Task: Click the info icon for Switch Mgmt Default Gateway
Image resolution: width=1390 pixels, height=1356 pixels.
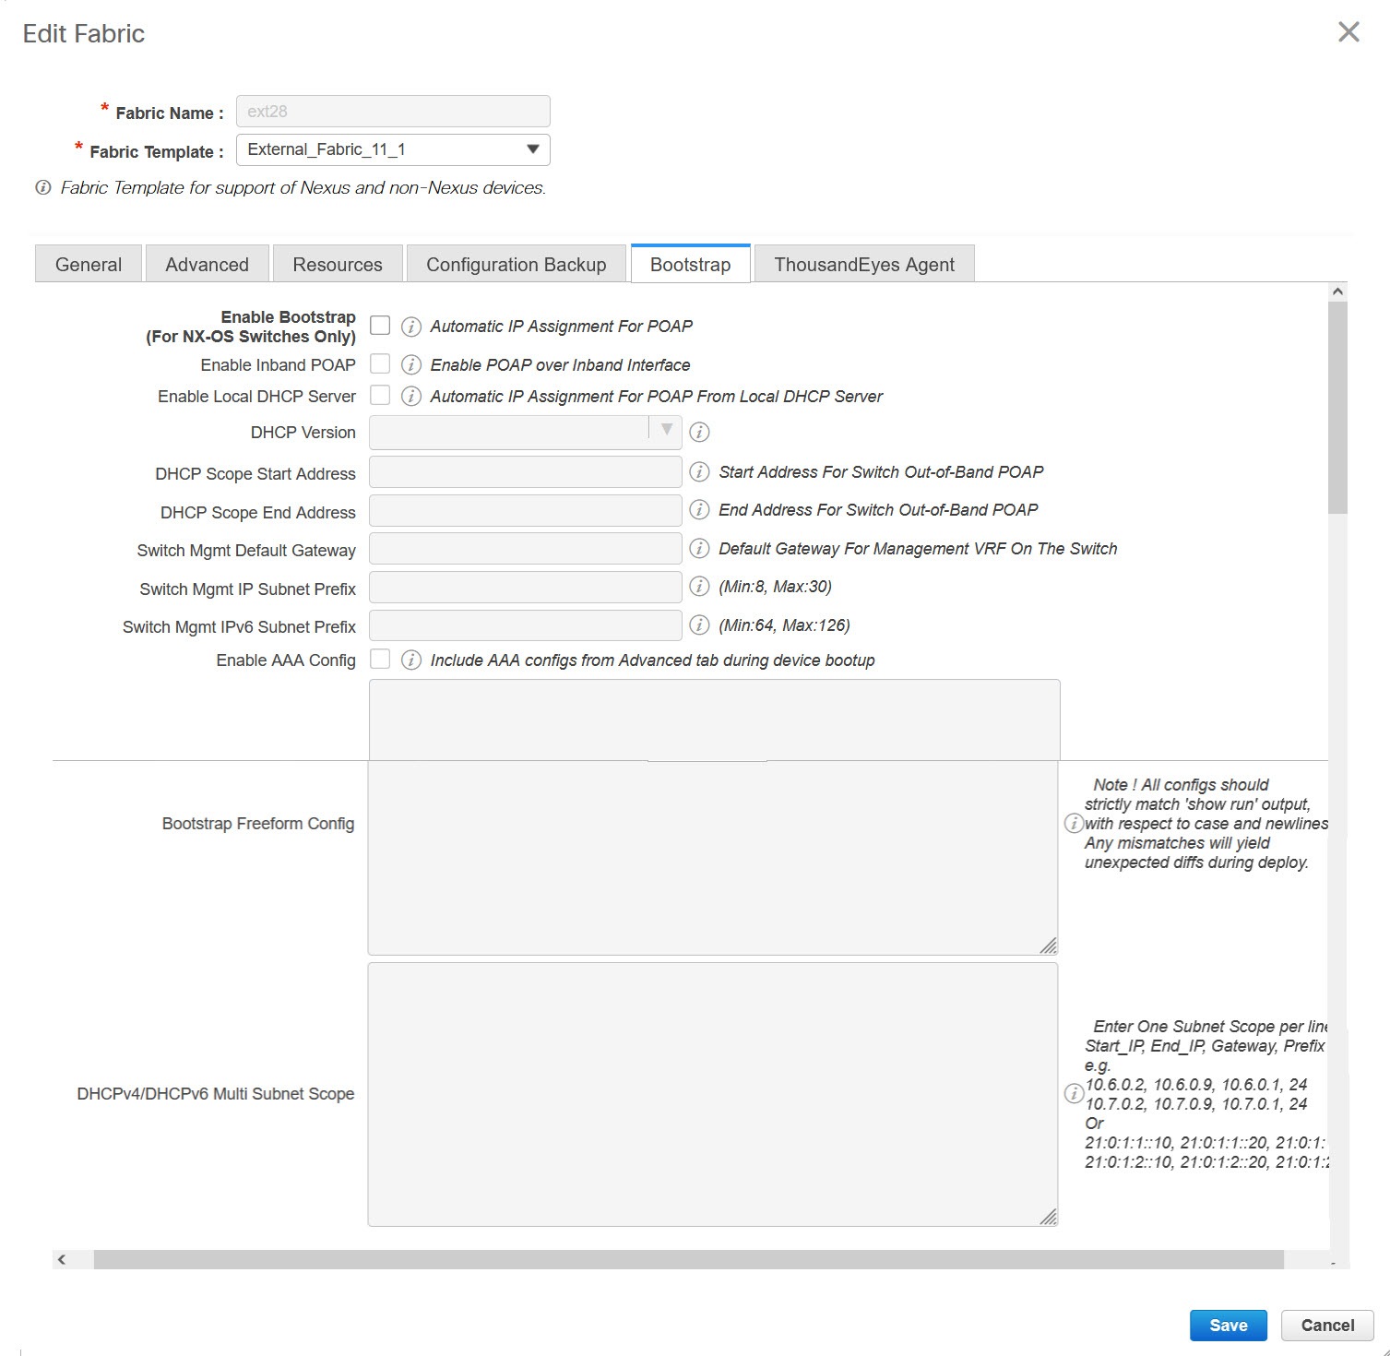Action: click(x=699, y=548)
